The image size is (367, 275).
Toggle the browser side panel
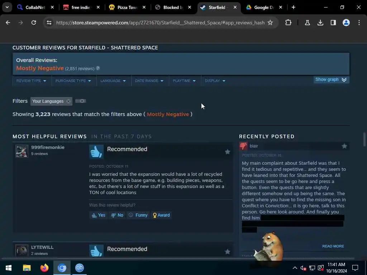(333, 23)
